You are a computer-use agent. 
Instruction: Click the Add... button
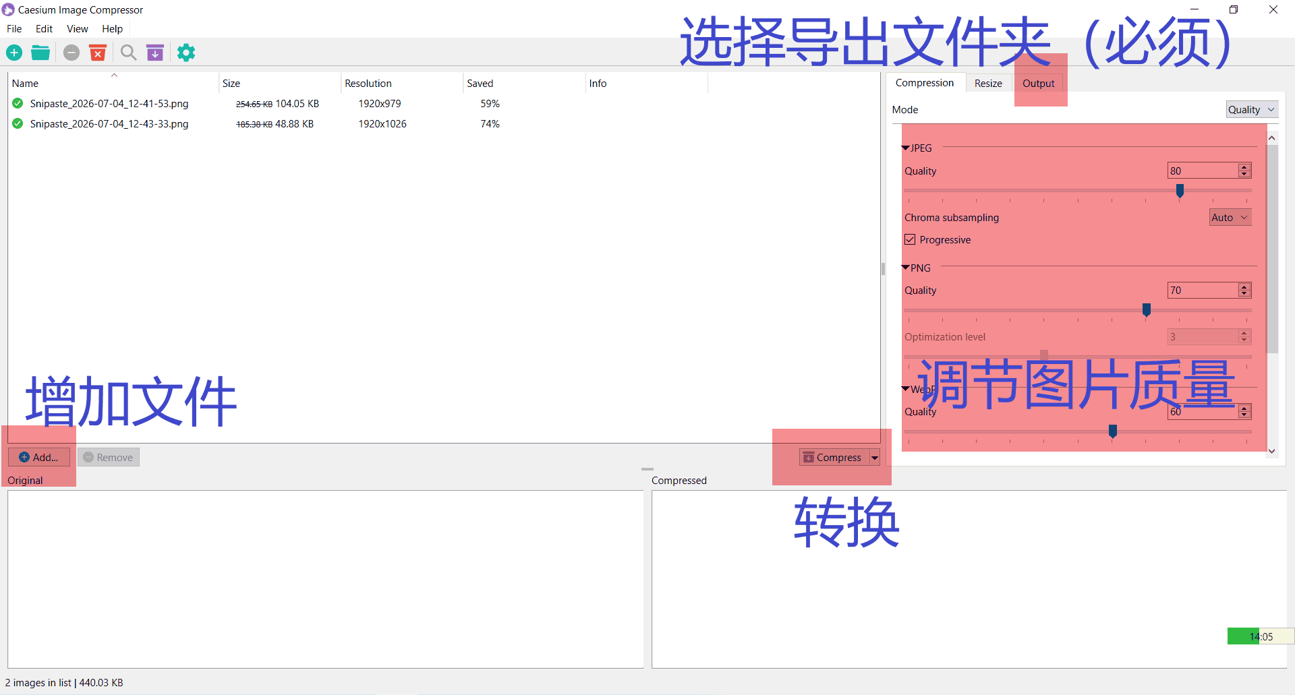point(39,457)
